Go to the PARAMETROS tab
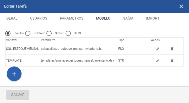 click(x=72, y=18)
